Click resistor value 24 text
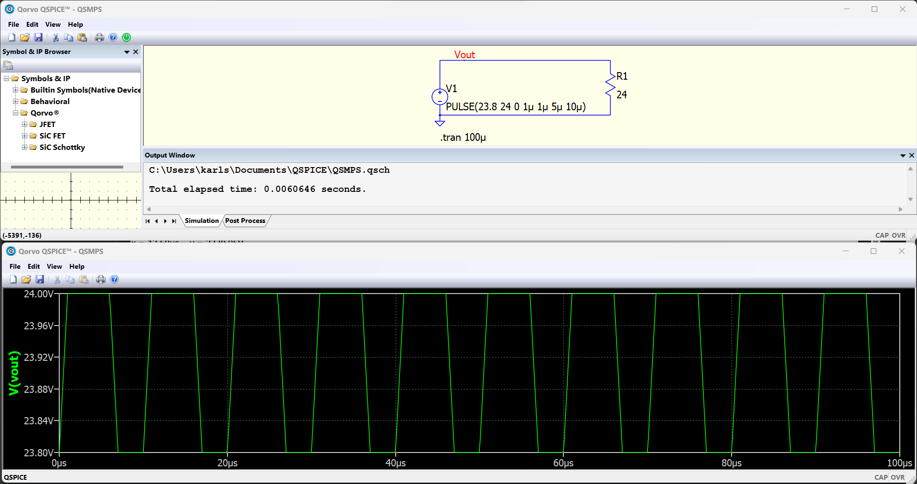The width and height of the screenshot is (917, 484). (621, 95)
